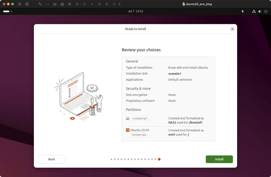271x177 pixels.
Task: Click the active orange progress dot
Action: pos(159,159)
